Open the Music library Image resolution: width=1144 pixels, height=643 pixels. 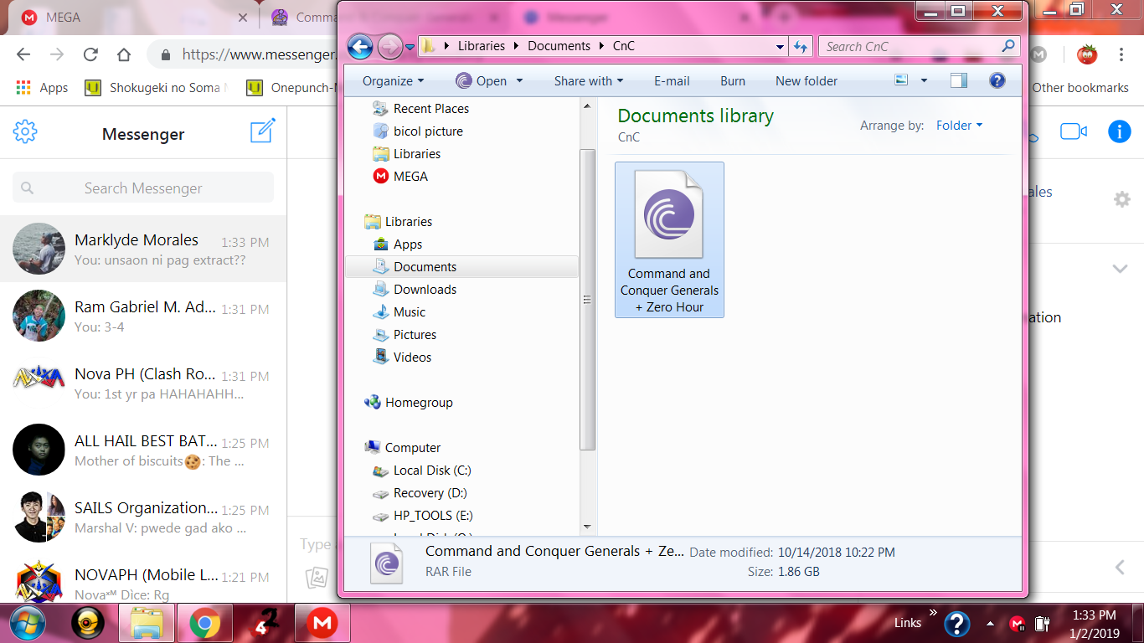point(399,312)
